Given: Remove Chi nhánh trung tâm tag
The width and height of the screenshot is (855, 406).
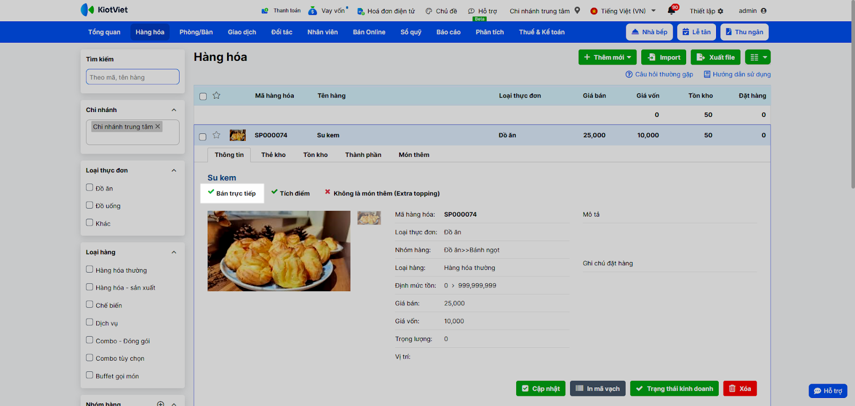Looking at the screenshot, I should point(158,126).
